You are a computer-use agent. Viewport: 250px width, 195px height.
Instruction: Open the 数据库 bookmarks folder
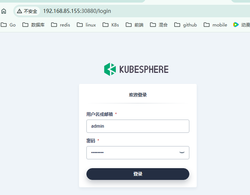pyautogui.click(x=33, y=25)
